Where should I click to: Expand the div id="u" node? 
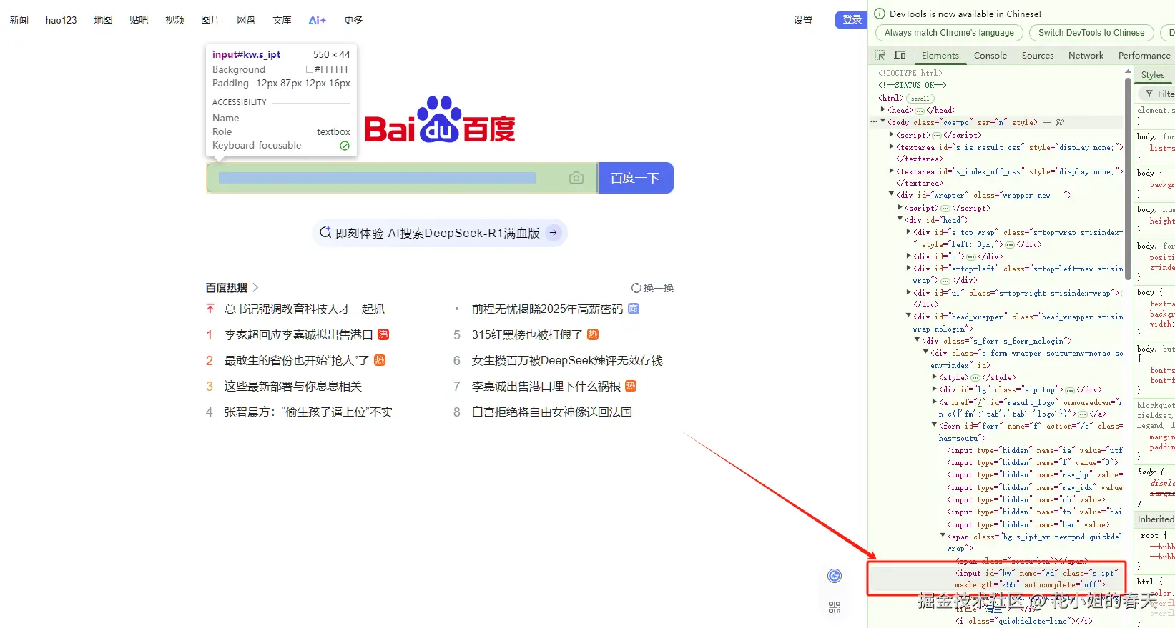click(x=909, y=256)
